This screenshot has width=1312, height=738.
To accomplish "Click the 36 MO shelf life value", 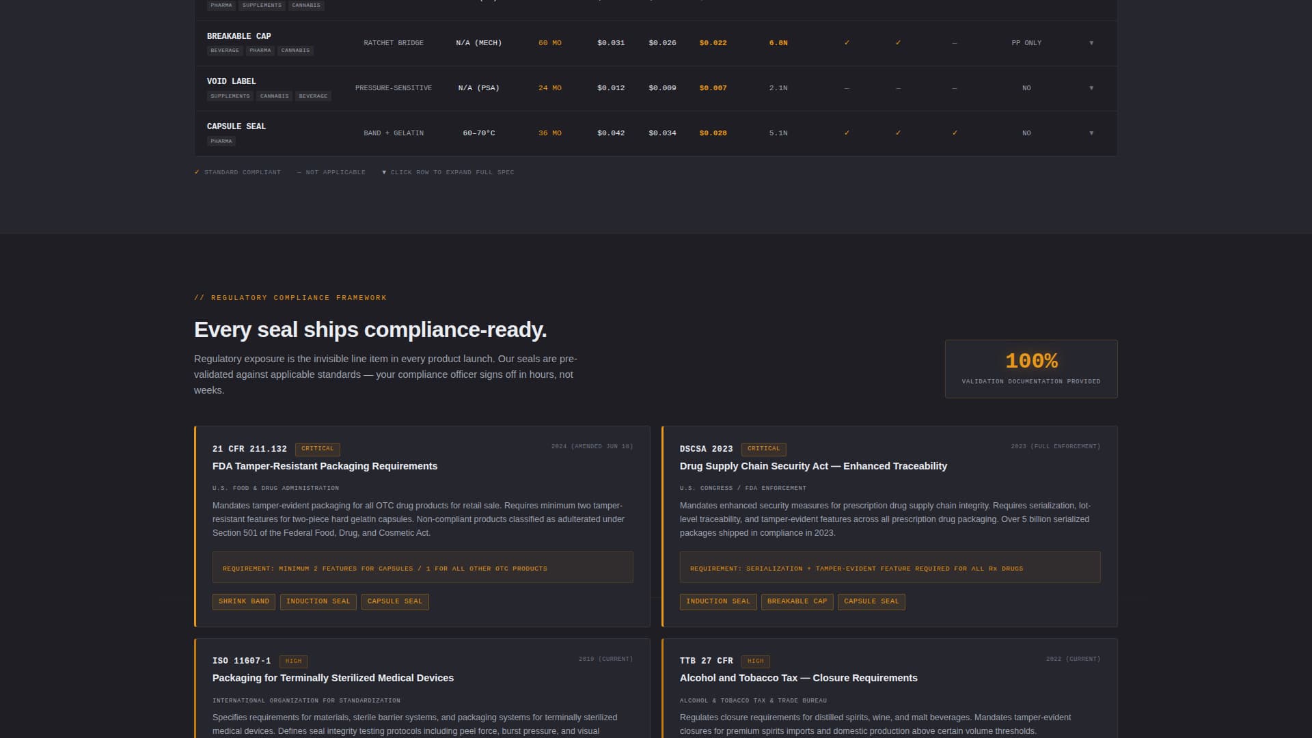I will 550,133.
